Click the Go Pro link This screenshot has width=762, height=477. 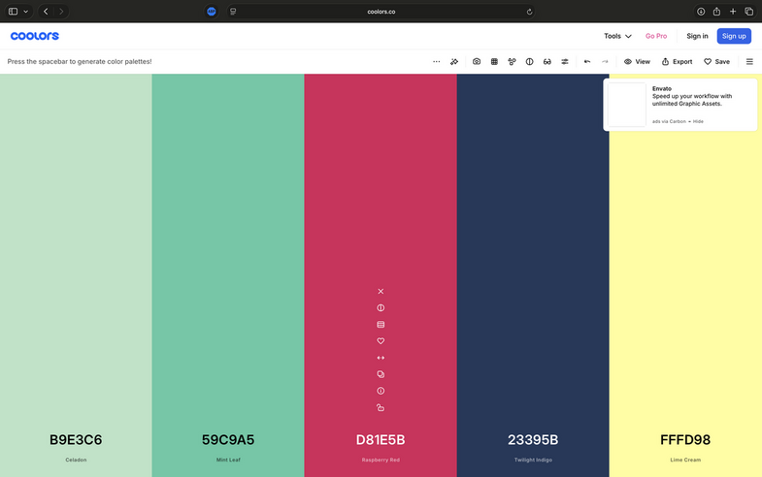[656, 36]
